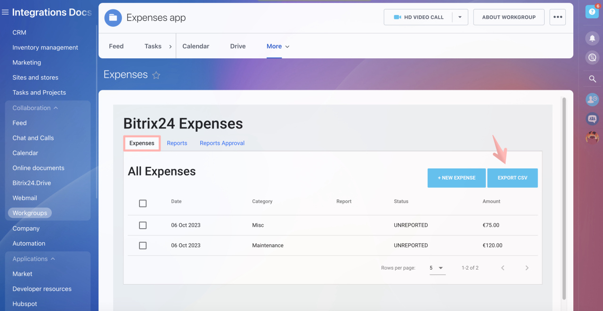Go to previous page of expenses table
Viewport: 603px width, 311px height.
coord(503,268)
